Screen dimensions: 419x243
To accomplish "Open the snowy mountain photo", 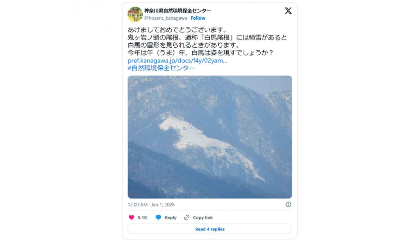I will 210,137.
